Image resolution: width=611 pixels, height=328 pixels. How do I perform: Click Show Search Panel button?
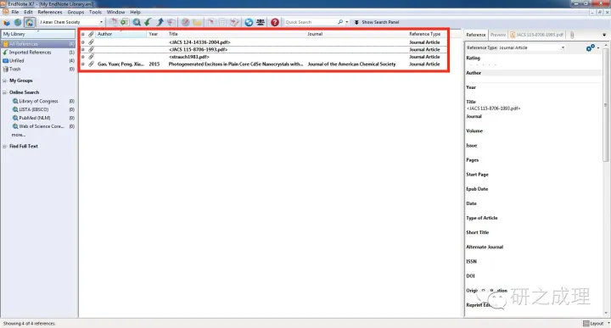click(x=377, y=22)
